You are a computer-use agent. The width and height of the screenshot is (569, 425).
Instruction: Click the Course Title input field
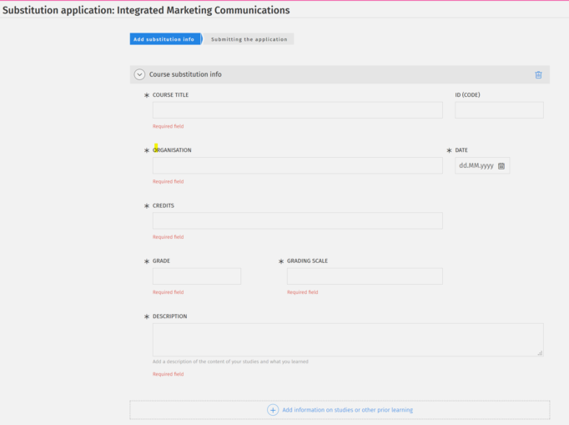point(297,110)
